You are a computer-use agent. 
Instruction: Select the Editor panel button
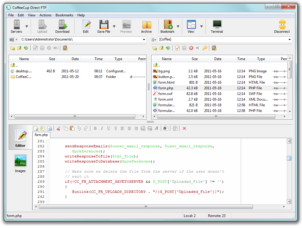click(20, 138)
